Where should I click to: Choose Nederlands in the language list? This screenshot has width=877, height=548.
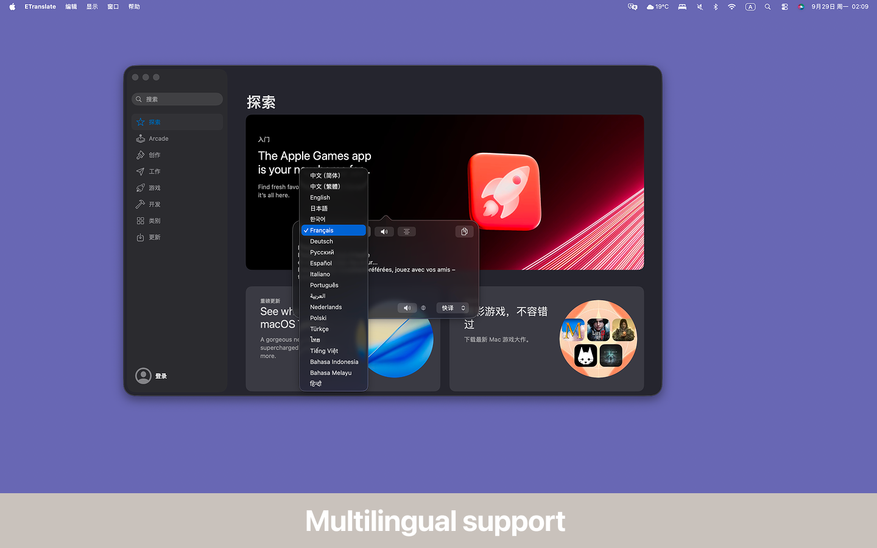(x=334, y=307)
